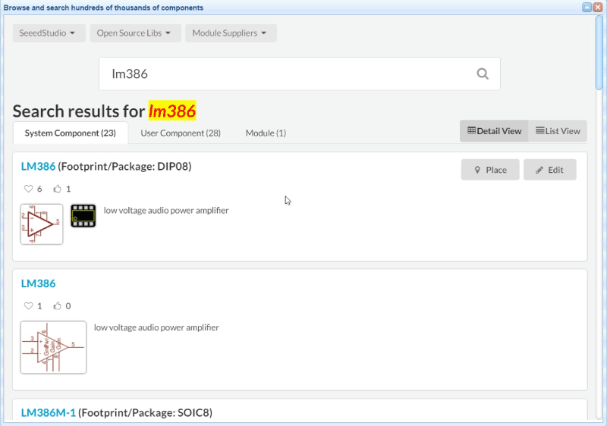Open the Module (1) tab
This screenshot has width=607, height=426.
point(266,133)
